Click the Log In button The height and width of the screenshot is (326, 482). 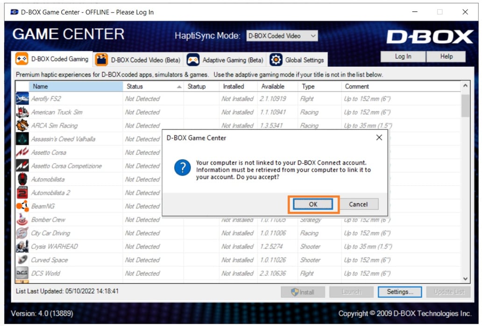pos(403,56)
